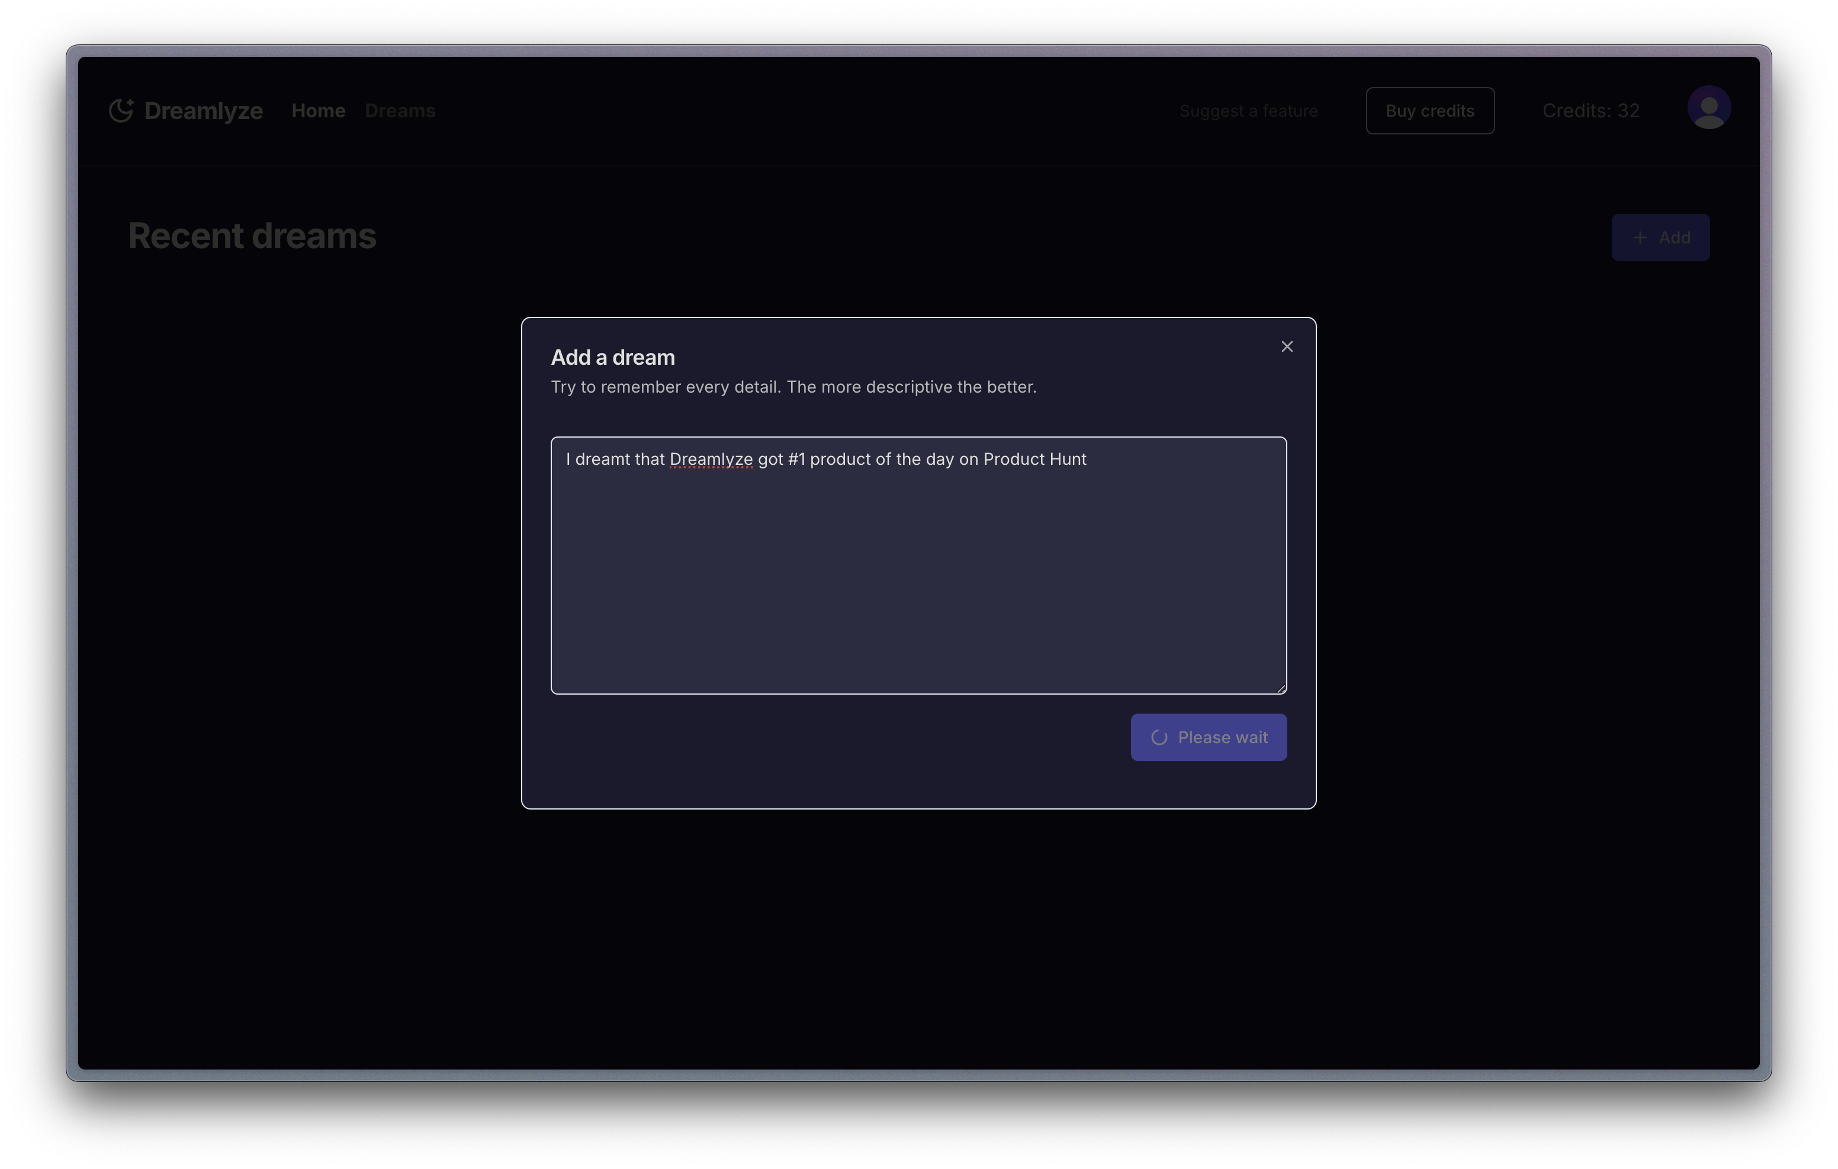The image size is (1838, 1169).
Task: Click the moon logo icon
Action: pyautogui.click(x=121, y=111)
